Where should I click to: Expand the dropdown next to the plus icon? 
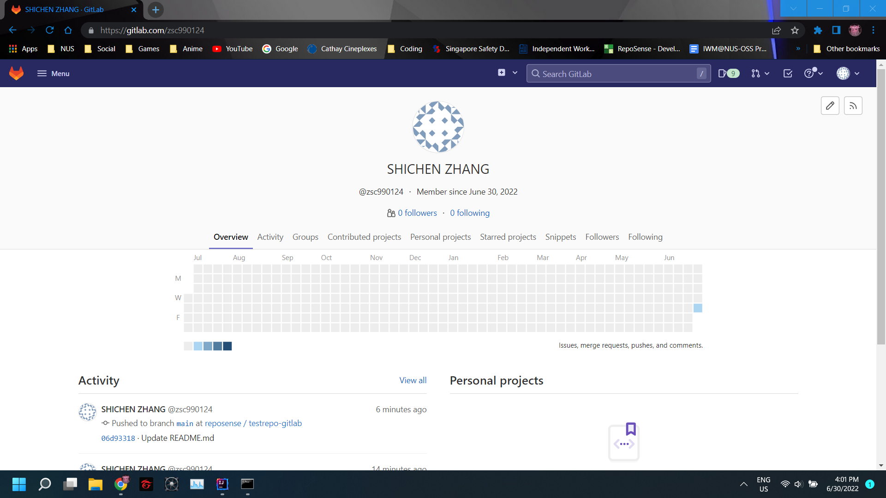[515, 72]
